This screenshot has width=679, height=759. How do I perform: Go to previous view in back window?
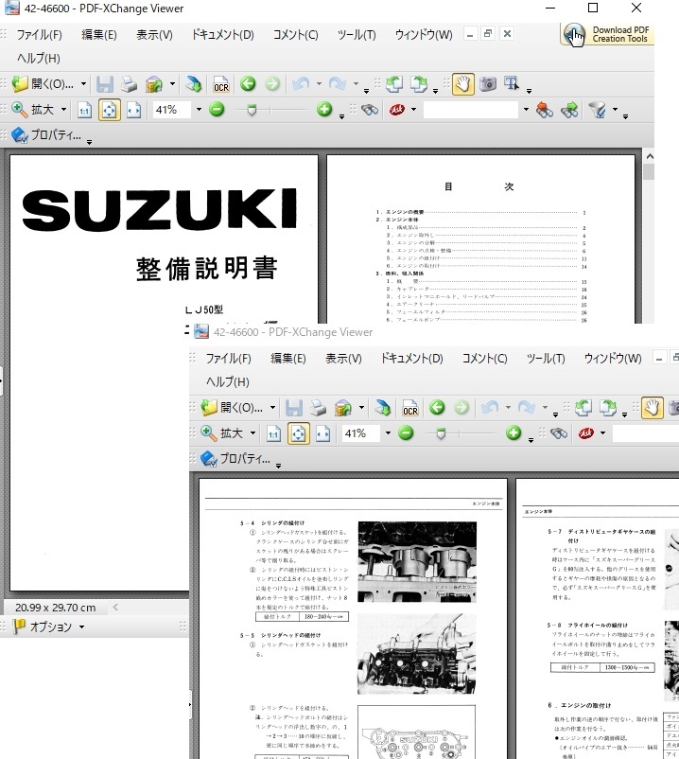248,83
